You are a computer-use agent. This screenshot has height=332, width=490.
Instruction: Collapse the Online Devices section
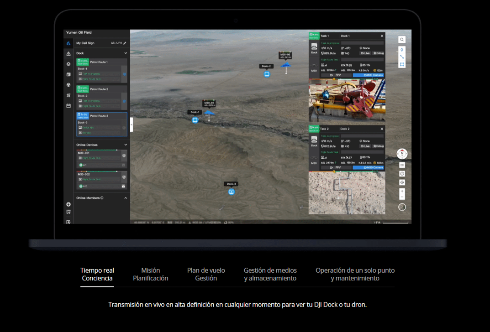(126, 145)
